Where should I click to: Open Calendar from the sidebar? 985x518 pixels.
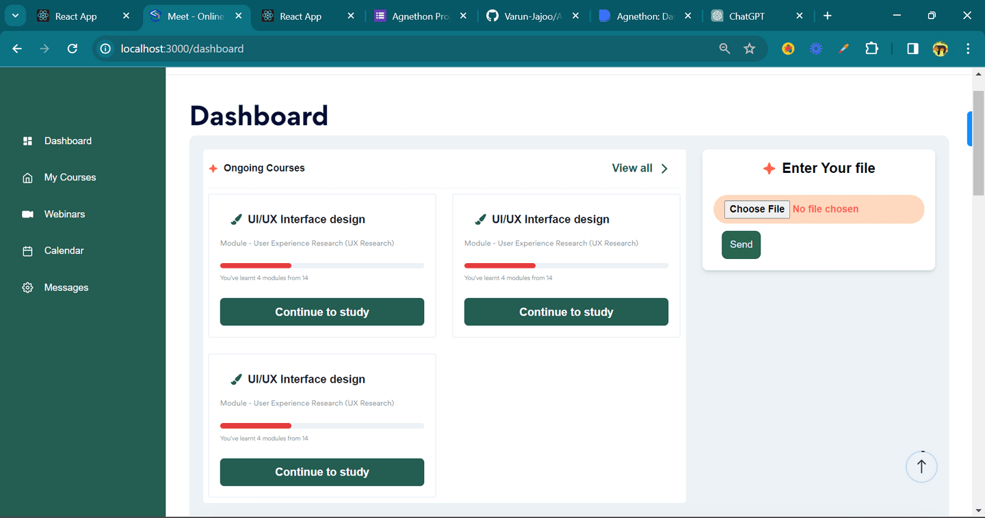[64, 251]
